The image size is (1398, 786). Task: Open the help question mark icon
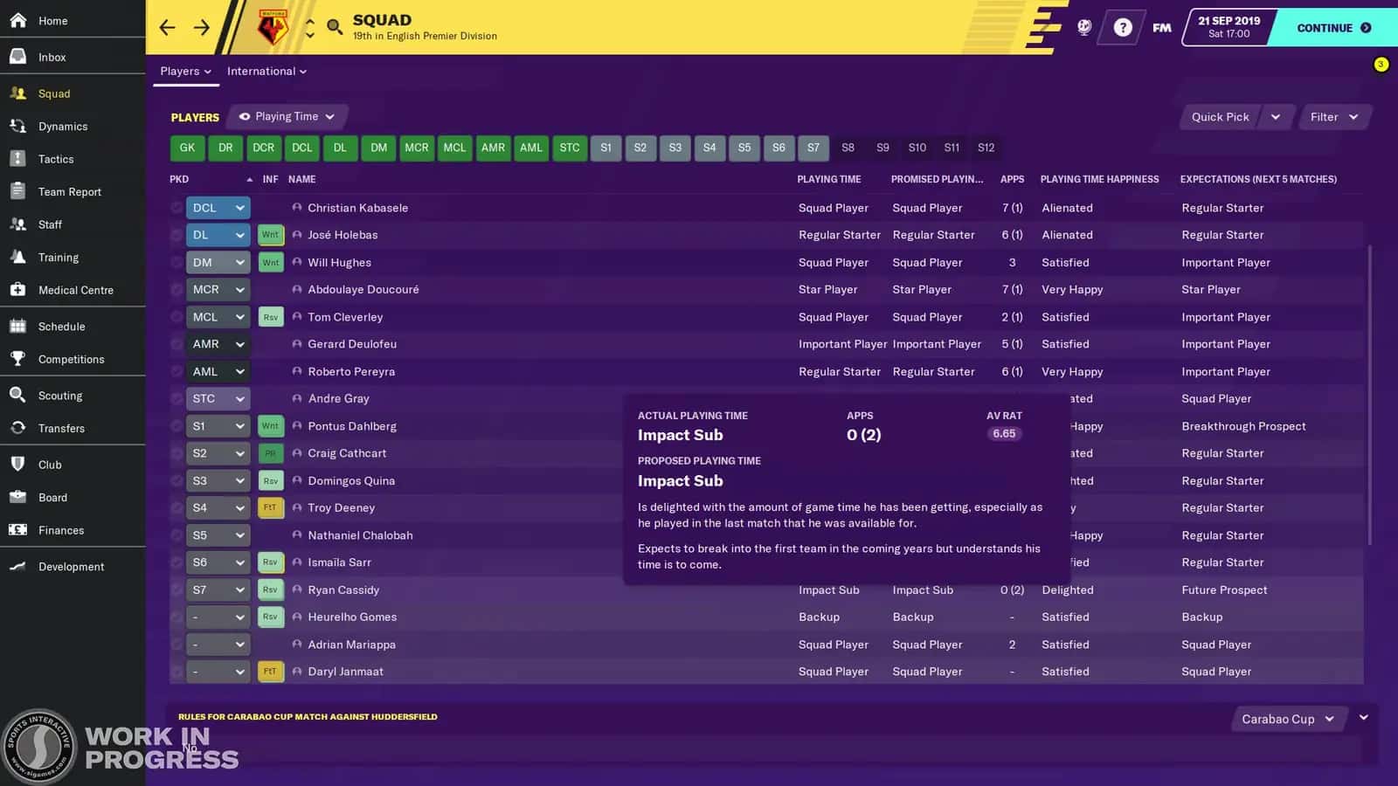[x=1123, y=27]
